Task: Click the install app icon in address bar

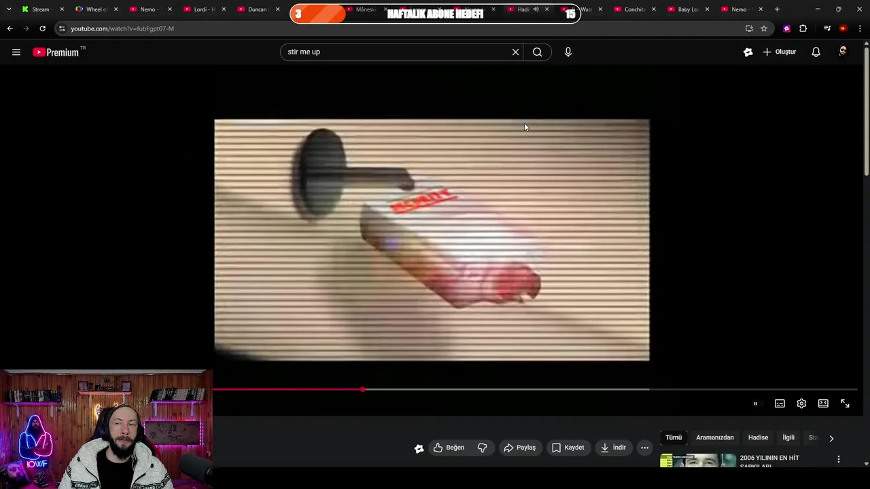Action: tap(749, 29)
